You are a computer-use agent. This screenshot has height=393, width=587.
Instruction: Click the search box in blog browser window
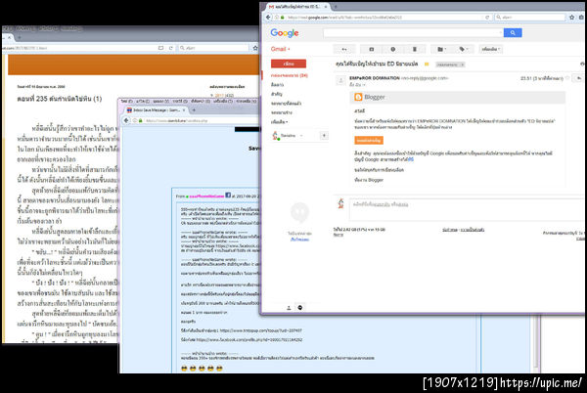tap(213, 48)
